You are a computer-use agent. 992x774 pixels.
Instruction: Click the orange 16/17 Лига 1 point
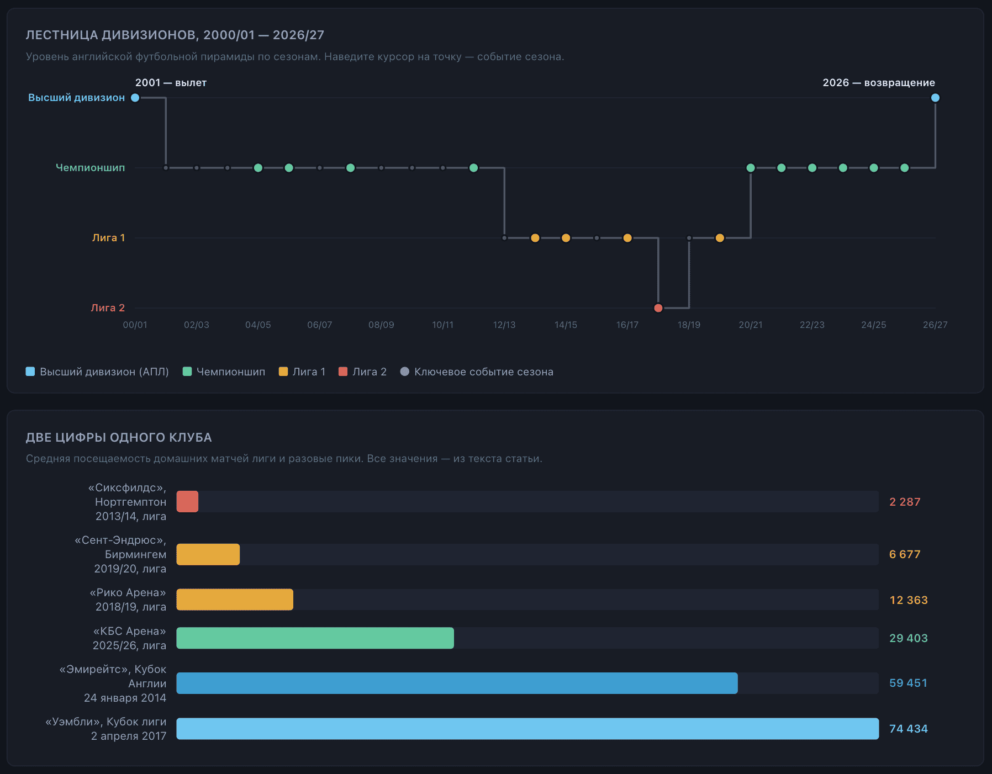coord(627,238)
